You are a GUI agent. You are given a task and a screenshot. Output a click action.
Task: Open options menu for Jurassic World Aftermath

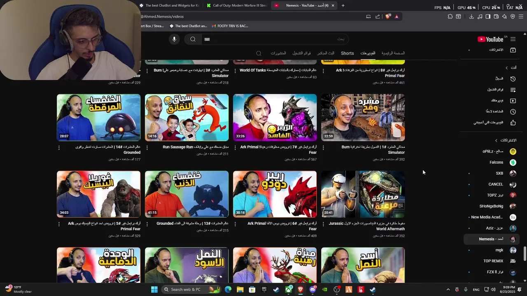pos(323,224)
